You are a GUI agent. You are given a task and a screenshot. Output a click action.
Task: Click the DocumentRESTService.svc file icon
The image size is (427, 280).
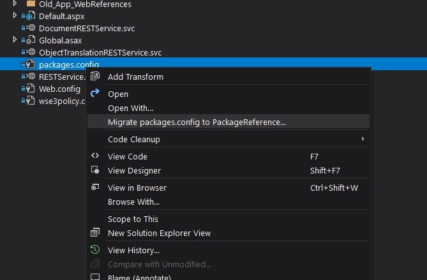[31, 28]
